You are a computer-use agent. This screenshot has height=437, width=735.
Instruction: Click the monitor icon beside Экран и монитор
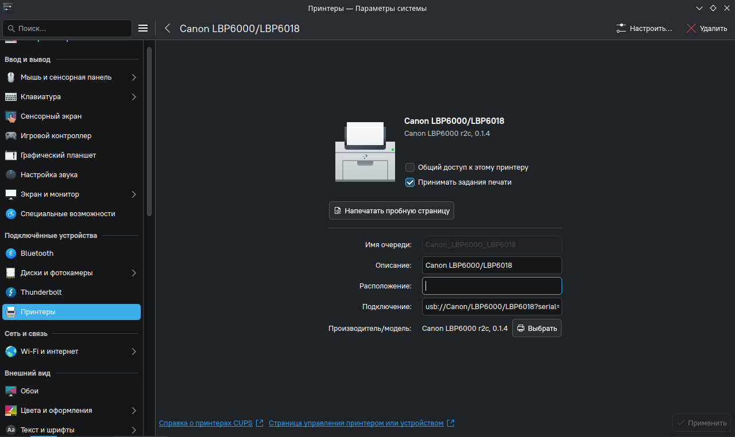[10, 194]
